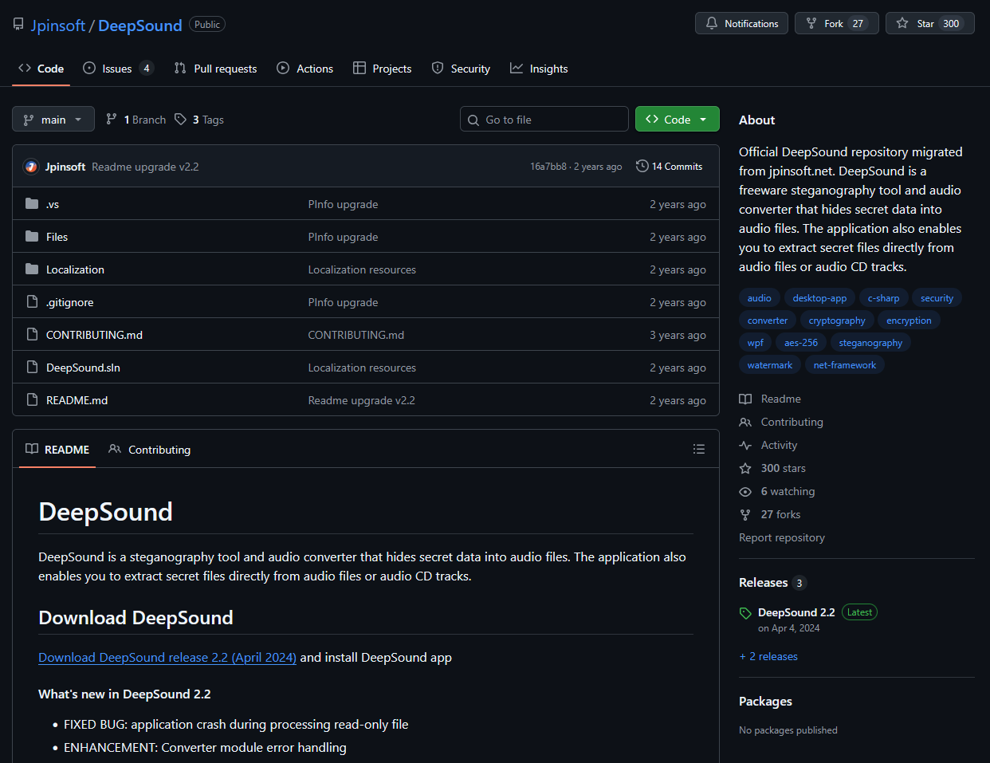Open the Insights tab
990x763 pixels.
(x=539, y=69)
